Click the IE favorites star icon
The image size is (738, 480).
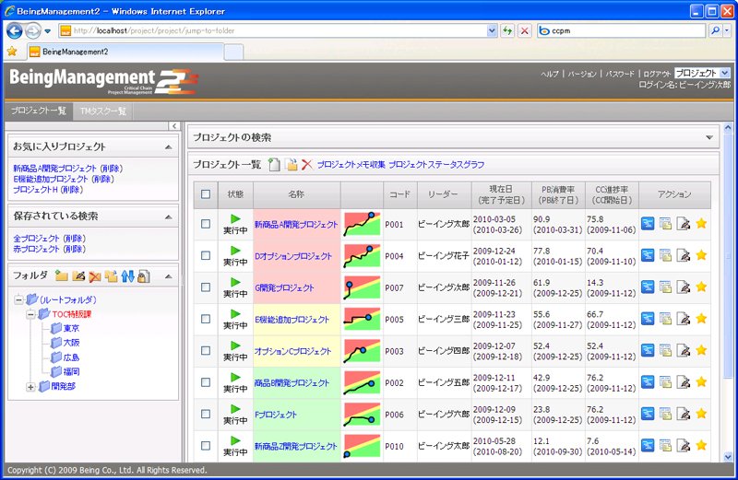[12, 52]
